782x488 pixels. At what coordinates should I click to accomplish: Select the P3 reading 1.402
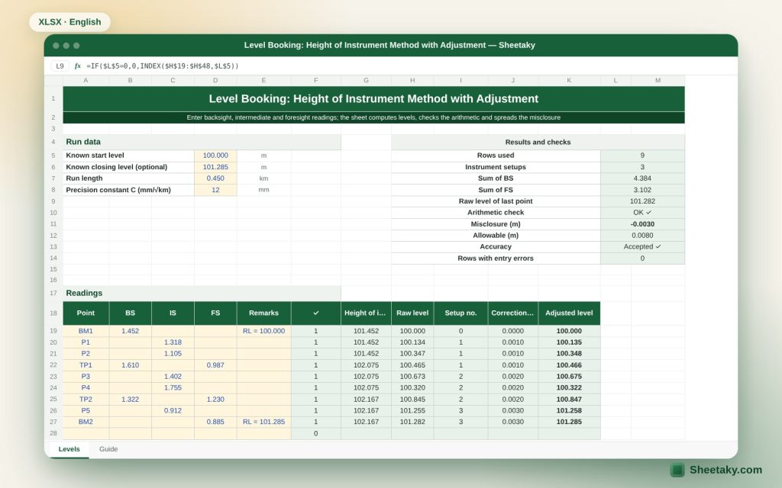173,377
